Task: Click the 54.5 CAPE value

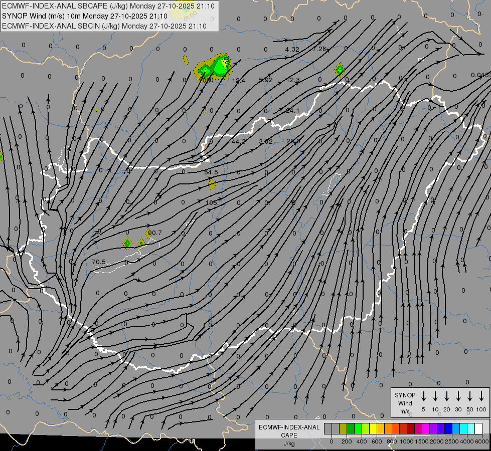Action: click(x=211, y=172)
